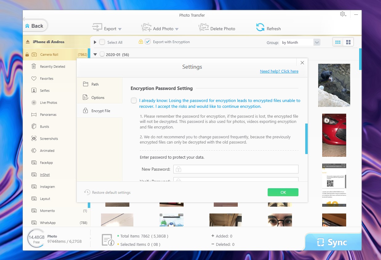Switch to large grid view icon
The image size is (381, 260).
(348, 42)
